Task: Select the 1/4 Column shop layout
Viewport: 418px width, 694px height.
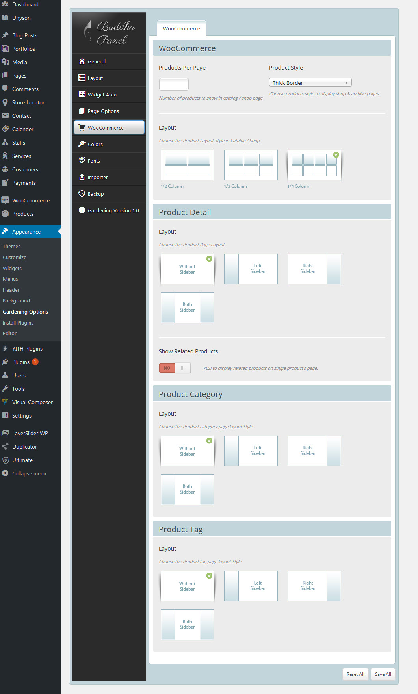Action: click(314, 165)
